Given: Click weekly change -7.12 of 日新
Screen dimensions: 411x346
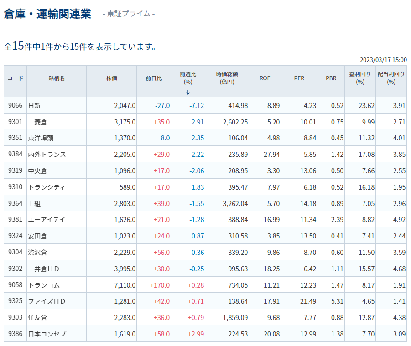Looking at the screenshot, I should tap(197, 106).
